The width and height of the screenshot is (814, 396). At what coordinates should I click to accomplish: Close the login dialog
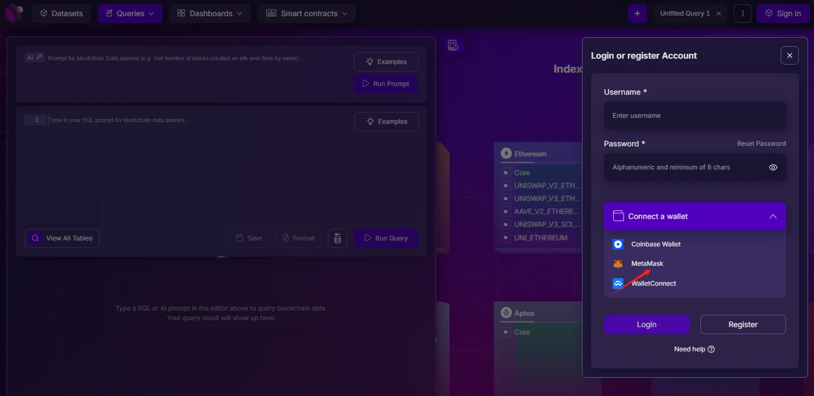click(x=789, y=55)
